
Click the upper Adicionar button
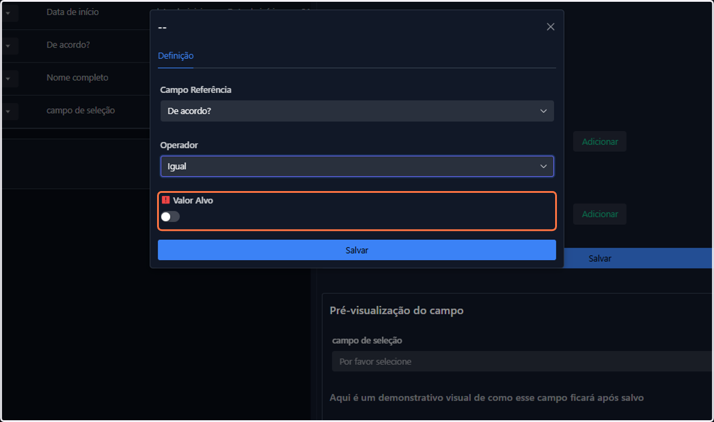tap(600, 142)
